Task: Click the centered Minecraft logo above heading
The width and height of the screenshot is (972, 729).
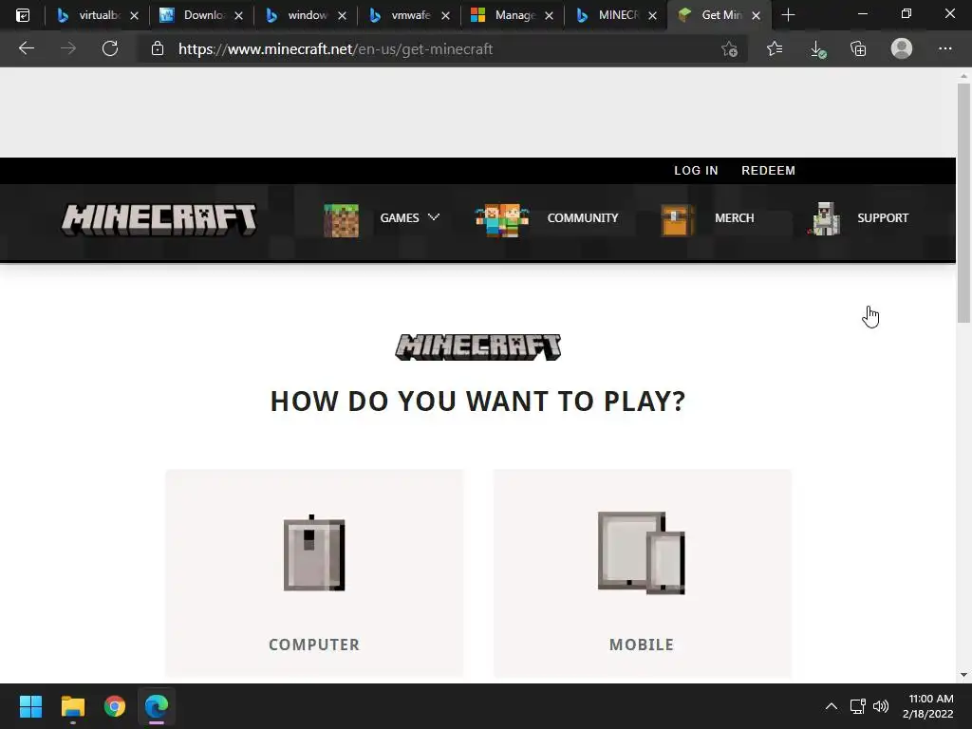Action: click(478, 347)
